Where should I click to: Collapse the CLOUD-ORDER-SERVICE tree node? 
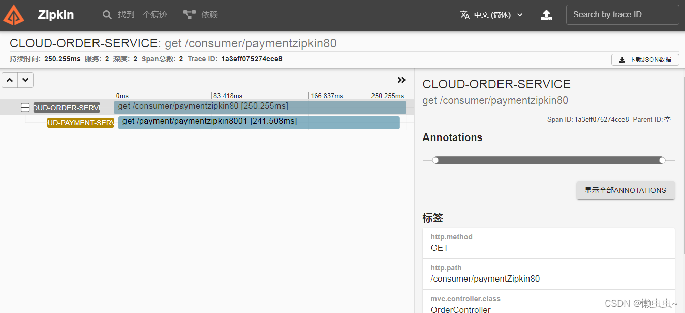pyautogui.click(x=25, y=108)
